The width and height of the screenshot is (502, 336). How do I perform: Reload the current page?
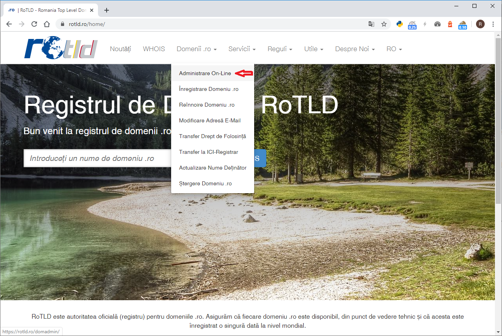click(34, 24)
